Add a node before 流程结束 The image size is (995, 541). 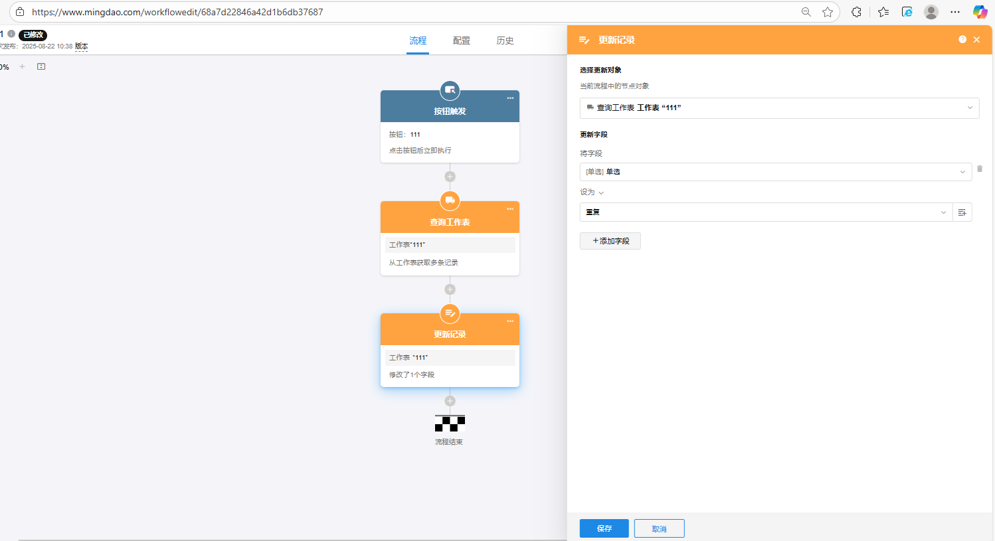point(450,401)
